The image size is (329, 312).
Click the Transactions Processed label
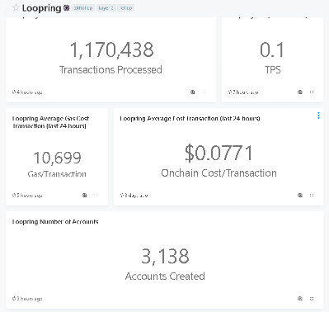click(x=110, y=69)
